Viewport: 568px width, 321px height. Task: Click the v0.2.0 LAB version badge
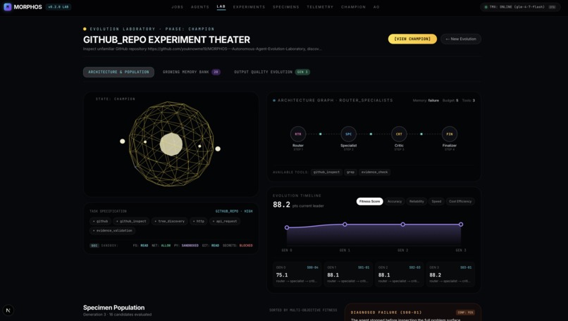(58, 7)
